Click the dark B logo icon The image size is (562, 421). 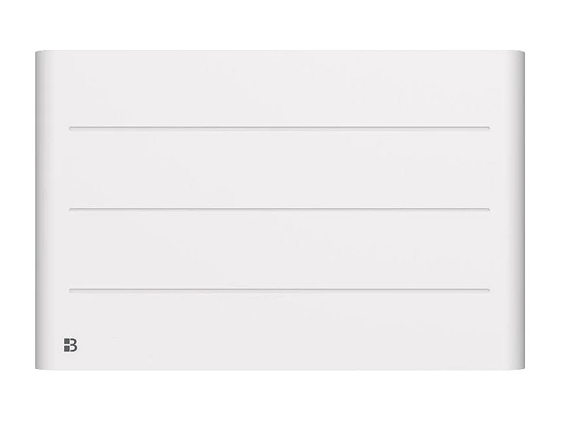(x=70, y=346)
